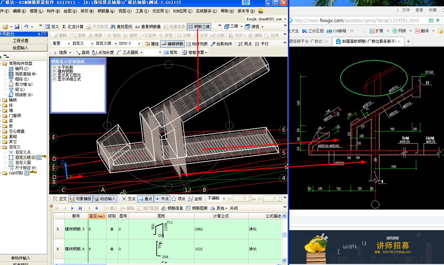This screenshot has height=265, width=444.
Task: Toggle 显示其它图元 checkbox
Action: click(x=54, y=75)
